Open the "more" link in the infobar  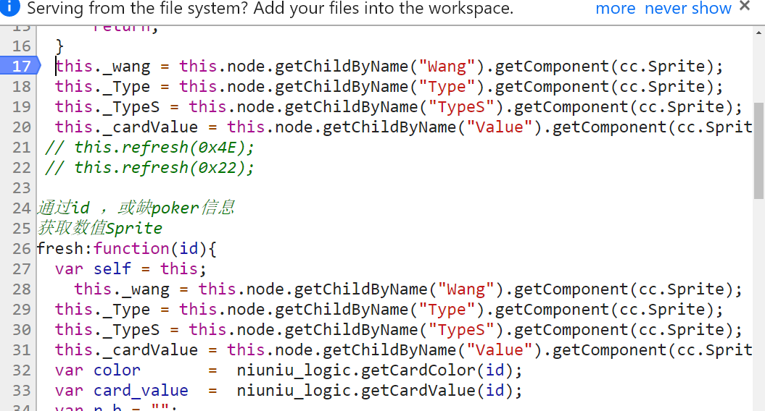pos(615,9)
